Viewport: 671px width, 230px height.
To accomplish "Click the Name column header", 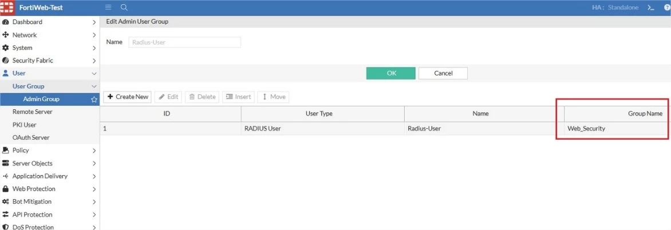I will [x=484, y=114].
